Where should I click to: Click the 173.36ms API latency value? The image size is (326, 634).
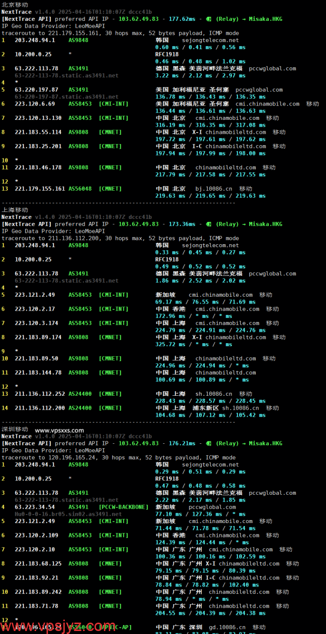click(182, 224)
